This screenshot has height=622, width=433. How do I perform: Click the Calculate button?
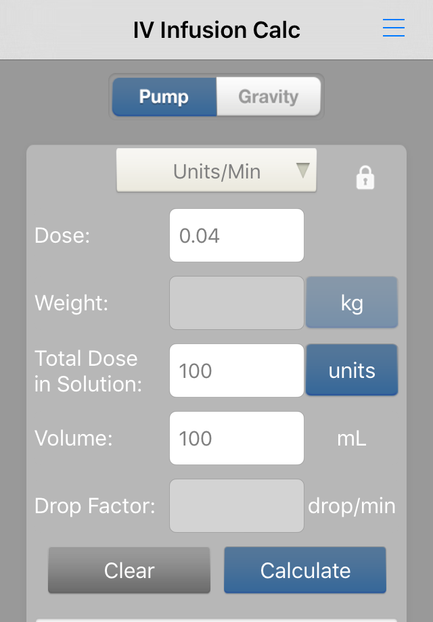click(x=305, y=570)
